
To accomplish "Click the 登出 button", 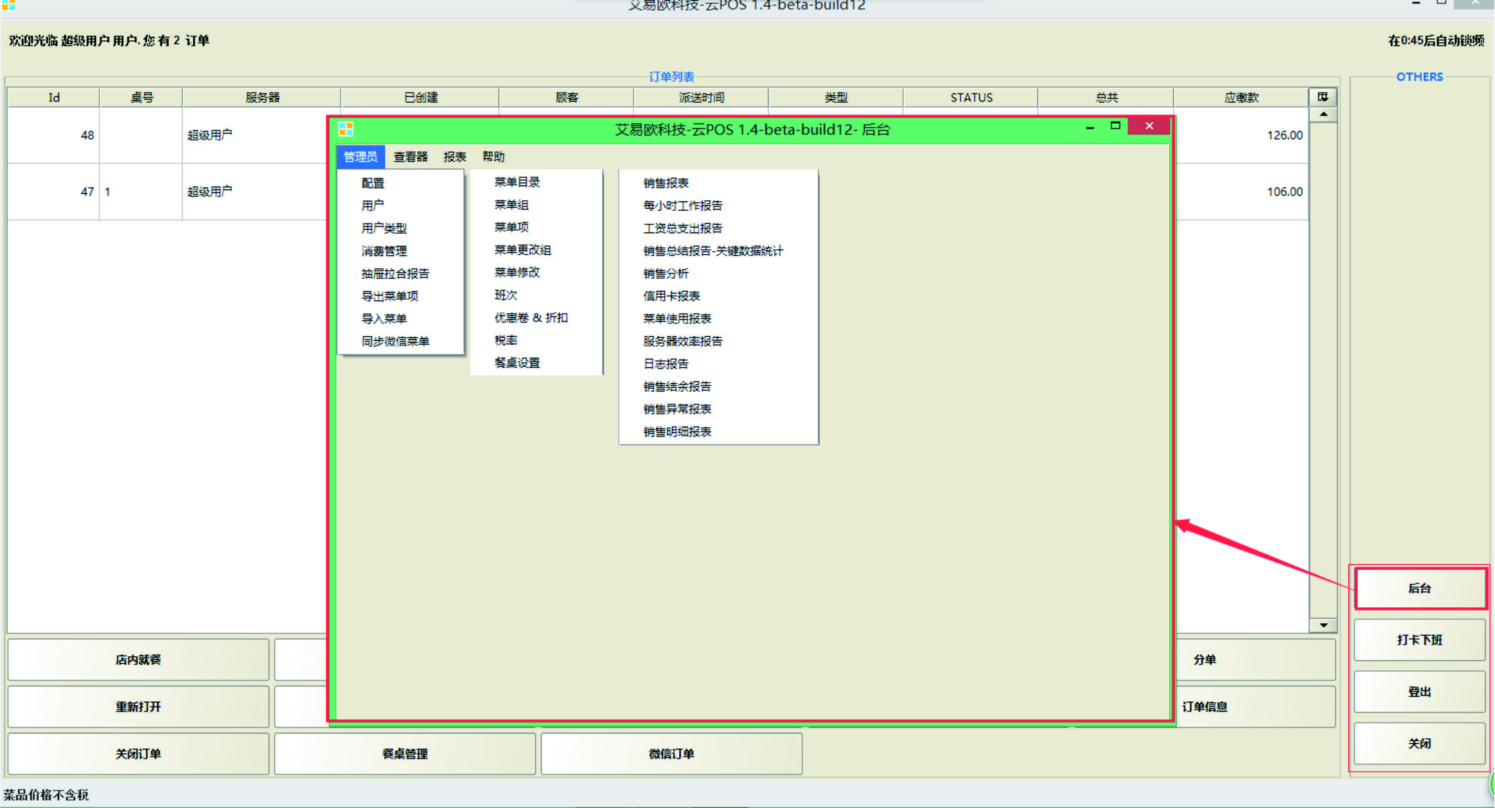I will pyautogui.click(x=1419, y=692).
